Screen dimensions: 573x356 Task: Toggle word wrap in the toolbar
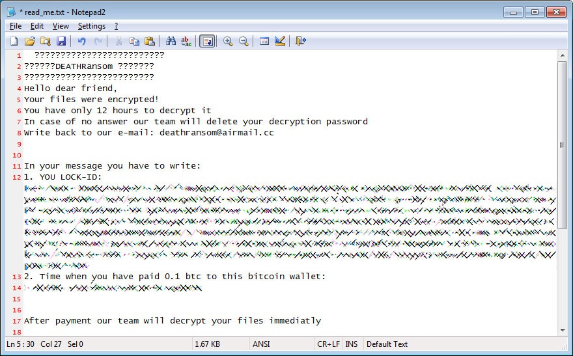click(x=207, y=41)
